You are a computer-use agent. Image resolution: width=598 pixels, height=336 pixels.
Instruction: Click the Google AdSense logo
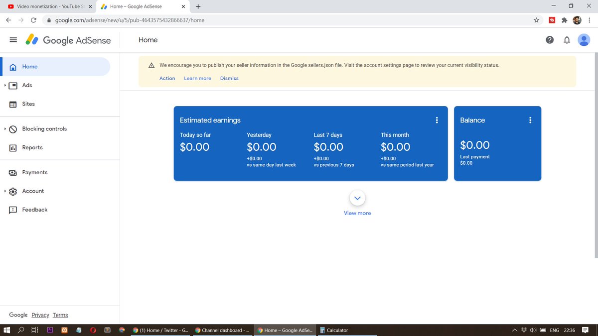point(68,40)
